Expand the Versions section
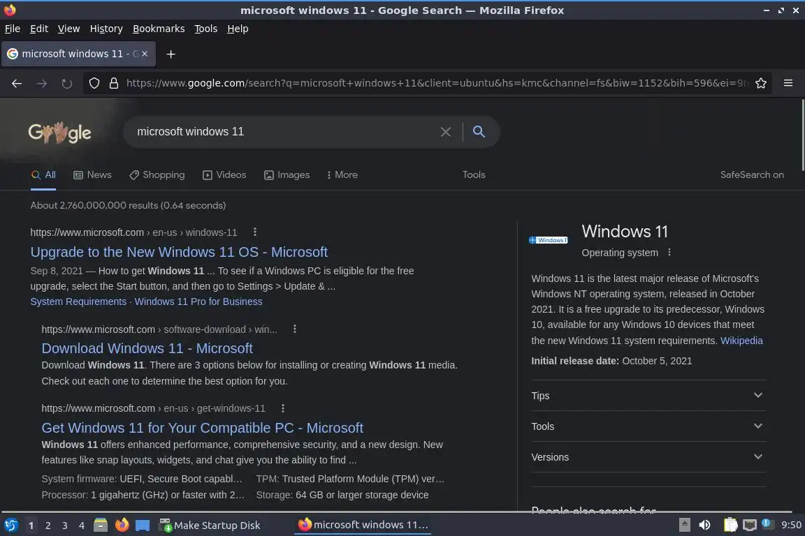This screenshot has width=805, height=536. (x=648, y=457)
